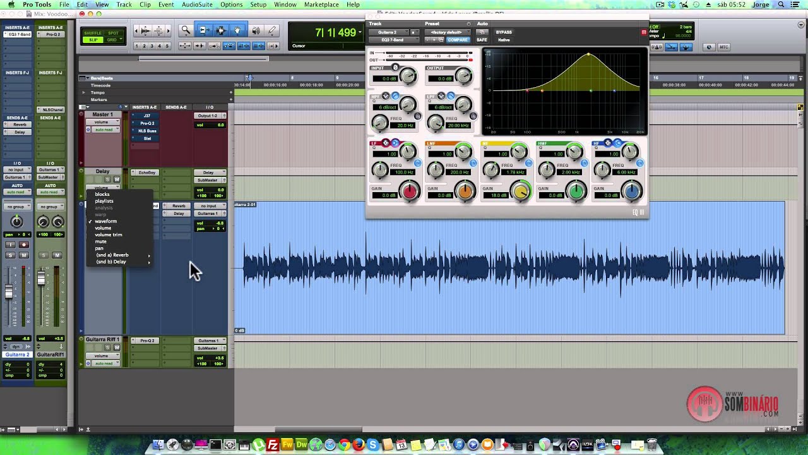This screenshot has width=808, height=455.
Task: Open the main counter format dropdown arrow
Action: tap(361, 32)
